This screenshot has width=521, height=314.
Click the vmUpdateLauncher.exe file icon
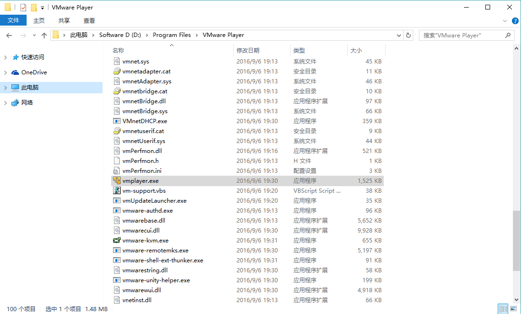coord(117,200)
